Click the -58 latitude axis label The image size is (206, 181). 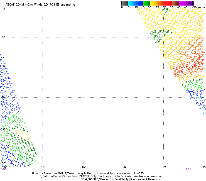tap(3, 129)
